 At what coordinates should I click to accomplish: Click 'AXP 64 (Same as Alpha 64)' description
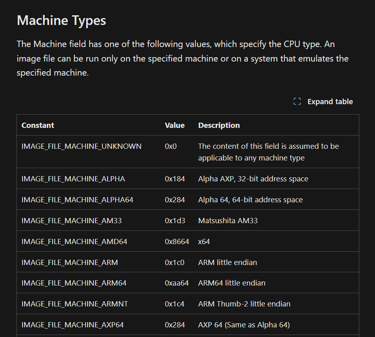(x=244, y=325)
